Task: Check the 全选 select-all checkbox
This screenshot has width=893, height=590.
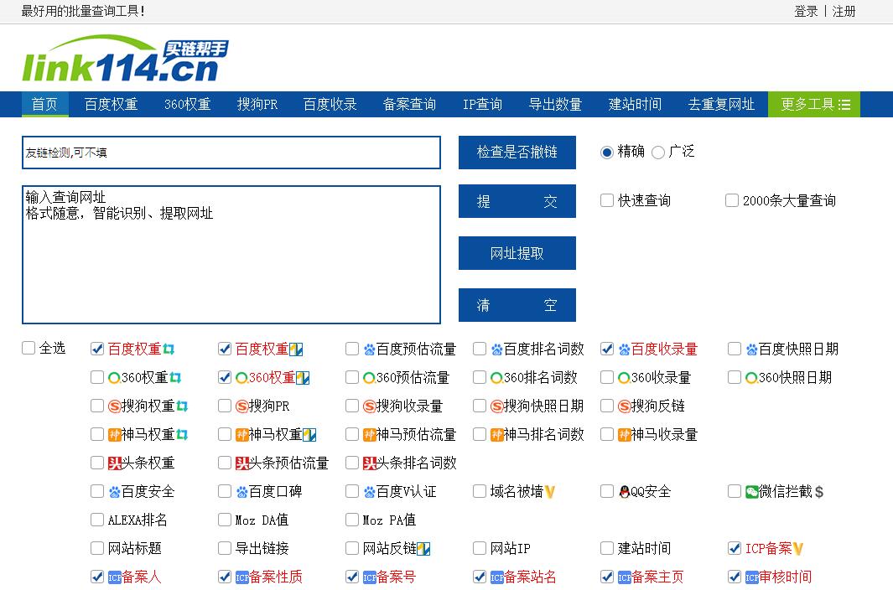Action: tap(29, 349)
